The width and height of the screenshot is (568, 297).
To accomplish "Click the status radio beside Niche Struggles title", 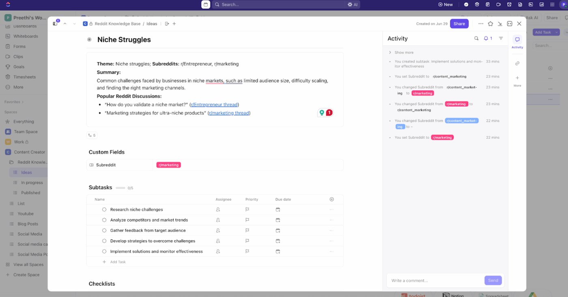I will click(88, 39).
